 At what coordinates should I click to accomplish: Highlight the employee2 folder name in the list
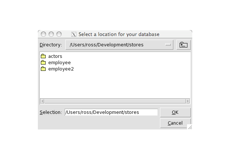pyautogui.click(x=61, y=69)
